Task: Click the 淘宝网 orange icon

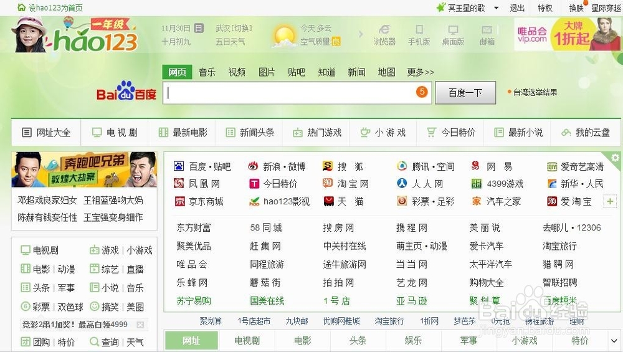Action: click(328, 183)
